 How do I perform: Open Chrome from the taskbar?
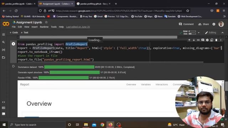(102, 125)
